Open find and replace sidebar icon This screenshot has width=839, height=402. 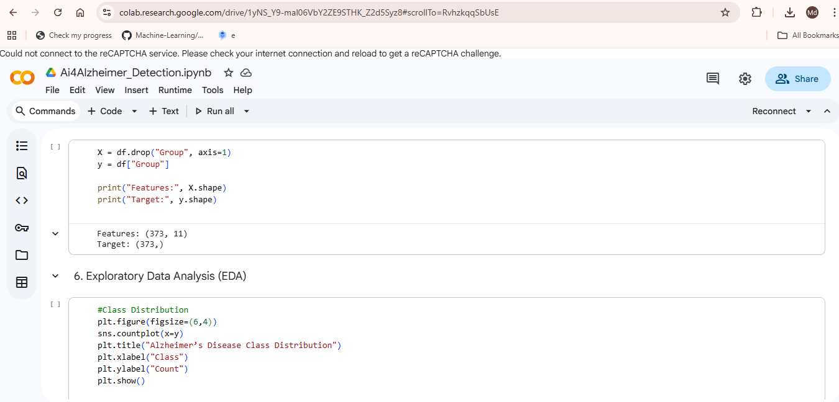point(22,173)
